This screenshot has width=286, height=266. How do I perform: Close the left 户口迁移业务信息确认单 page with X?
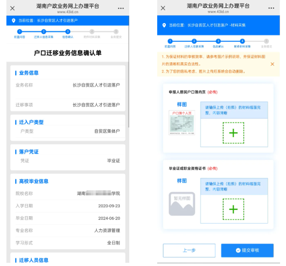click(x=12, y=8)
